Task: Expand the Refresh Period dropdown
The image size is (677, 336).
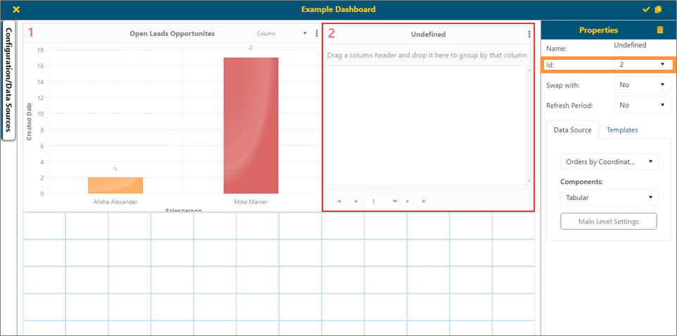Action: pyautogui.click(x=642, y=106)
